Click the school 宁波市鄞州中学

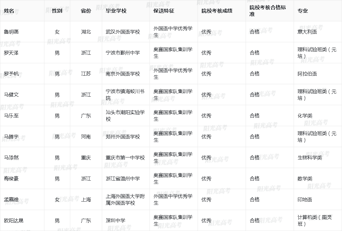tap(123, 53)
